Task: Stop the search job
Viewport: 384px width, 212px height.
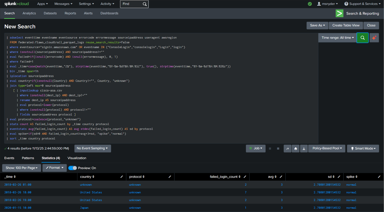Action: click(278, 149)
